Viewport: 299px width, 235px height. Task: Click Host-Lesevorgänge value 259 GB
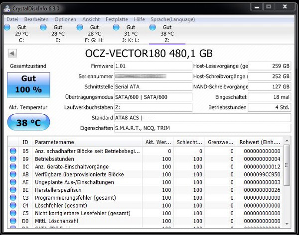pyautogui.click(x=270, y=66)
